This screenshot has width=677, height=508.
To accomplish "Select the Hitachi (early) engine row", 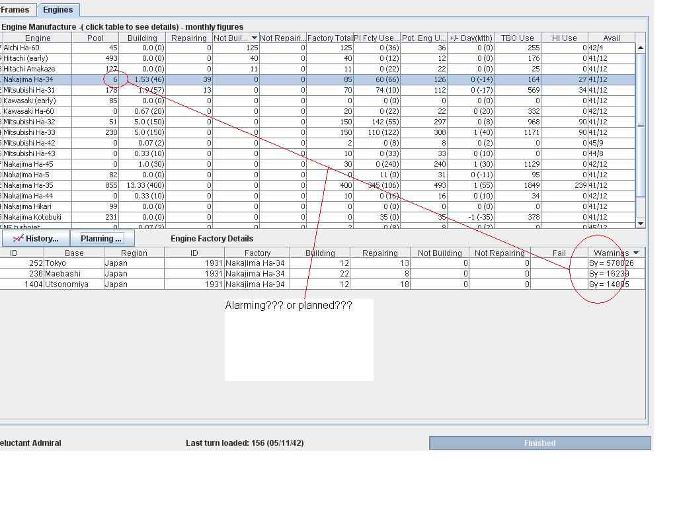I will point(317,58).
